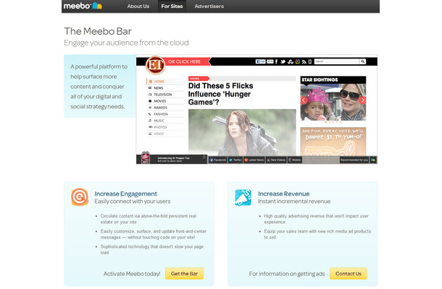Screen dimensions: 442x289
Task: Click the Mobile button on the Meebo bar
Action: pyautogui.click(x=295, y=160)
